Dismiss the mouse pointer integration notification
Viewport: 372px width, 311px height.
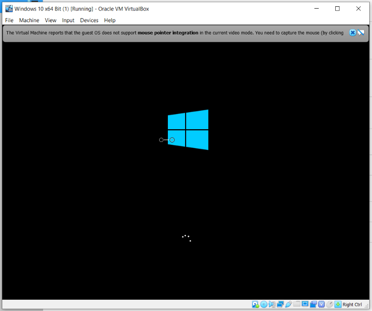(x=352, y=33)
